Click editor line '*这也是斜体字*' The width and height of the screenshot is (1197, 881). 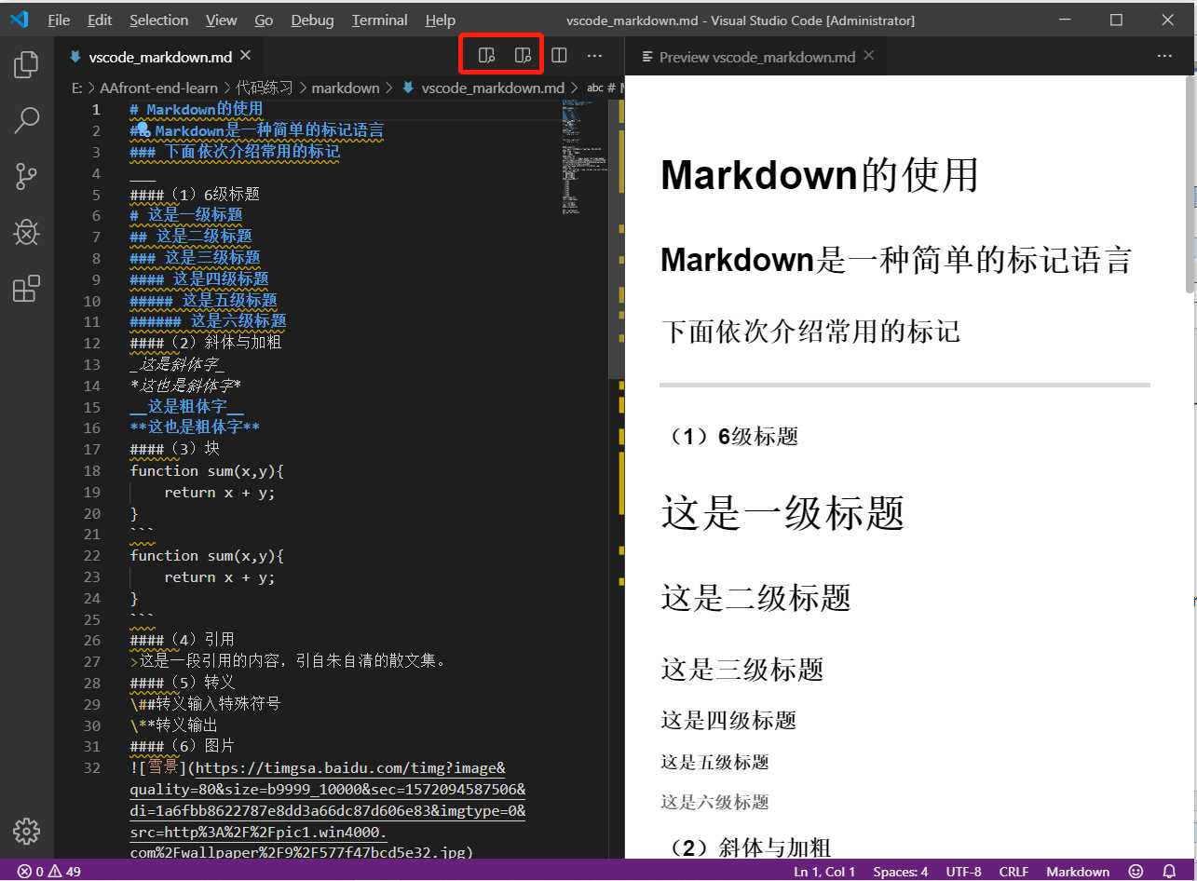(186, 386)
